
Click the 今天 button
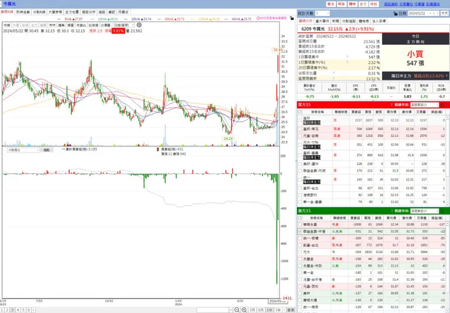coord(445,13)
